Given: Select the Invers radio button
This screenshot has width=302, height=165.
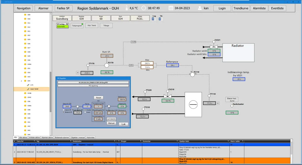Looking at the screenshot, I should pyautogui.click(x=85, y=112).
